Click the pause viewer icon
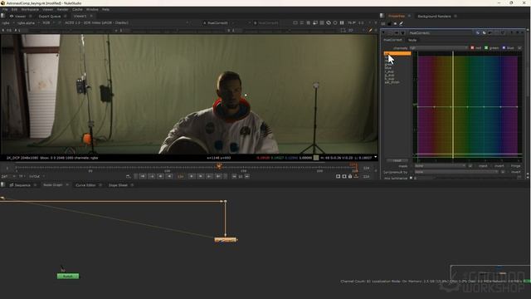Image resolution: width=531 pixels, height=299 pixels. [x=342, y=22]
